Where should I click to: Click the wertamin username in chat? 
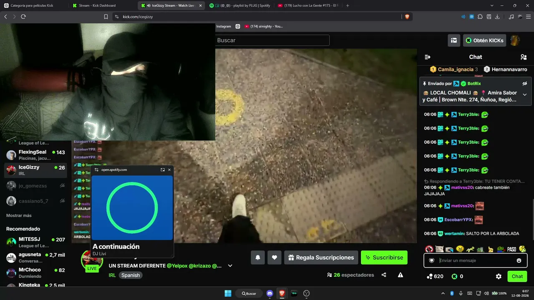(454, 234)
